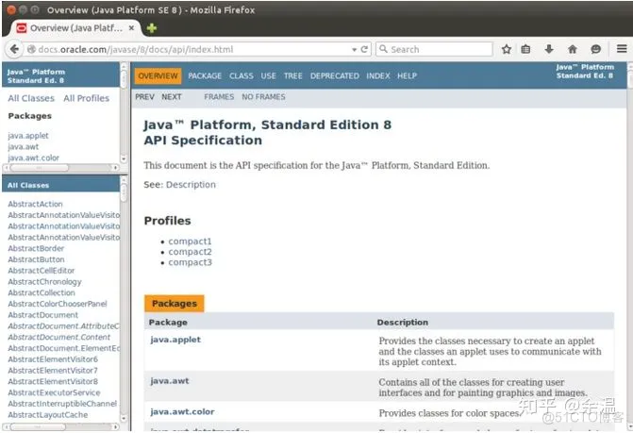633x433 pixels.
Task: Open the chat bubble icon in toolbar
Action: [595, 49]
